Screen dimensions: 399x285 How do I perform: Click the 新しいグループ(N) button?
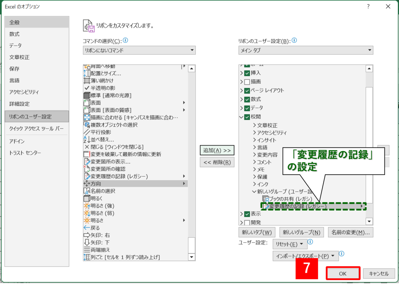302,232
